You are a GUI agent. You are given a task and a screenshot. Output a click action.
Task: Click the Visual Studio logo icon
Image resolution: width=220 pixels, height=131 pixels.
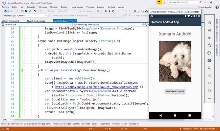(x=4, y=3)
